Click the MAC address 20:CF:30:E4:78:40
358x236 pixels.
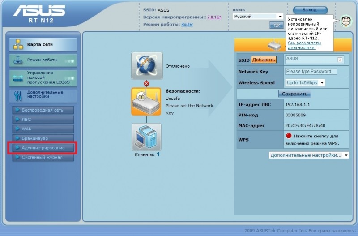pyautogui.click(x=305, y=126)
